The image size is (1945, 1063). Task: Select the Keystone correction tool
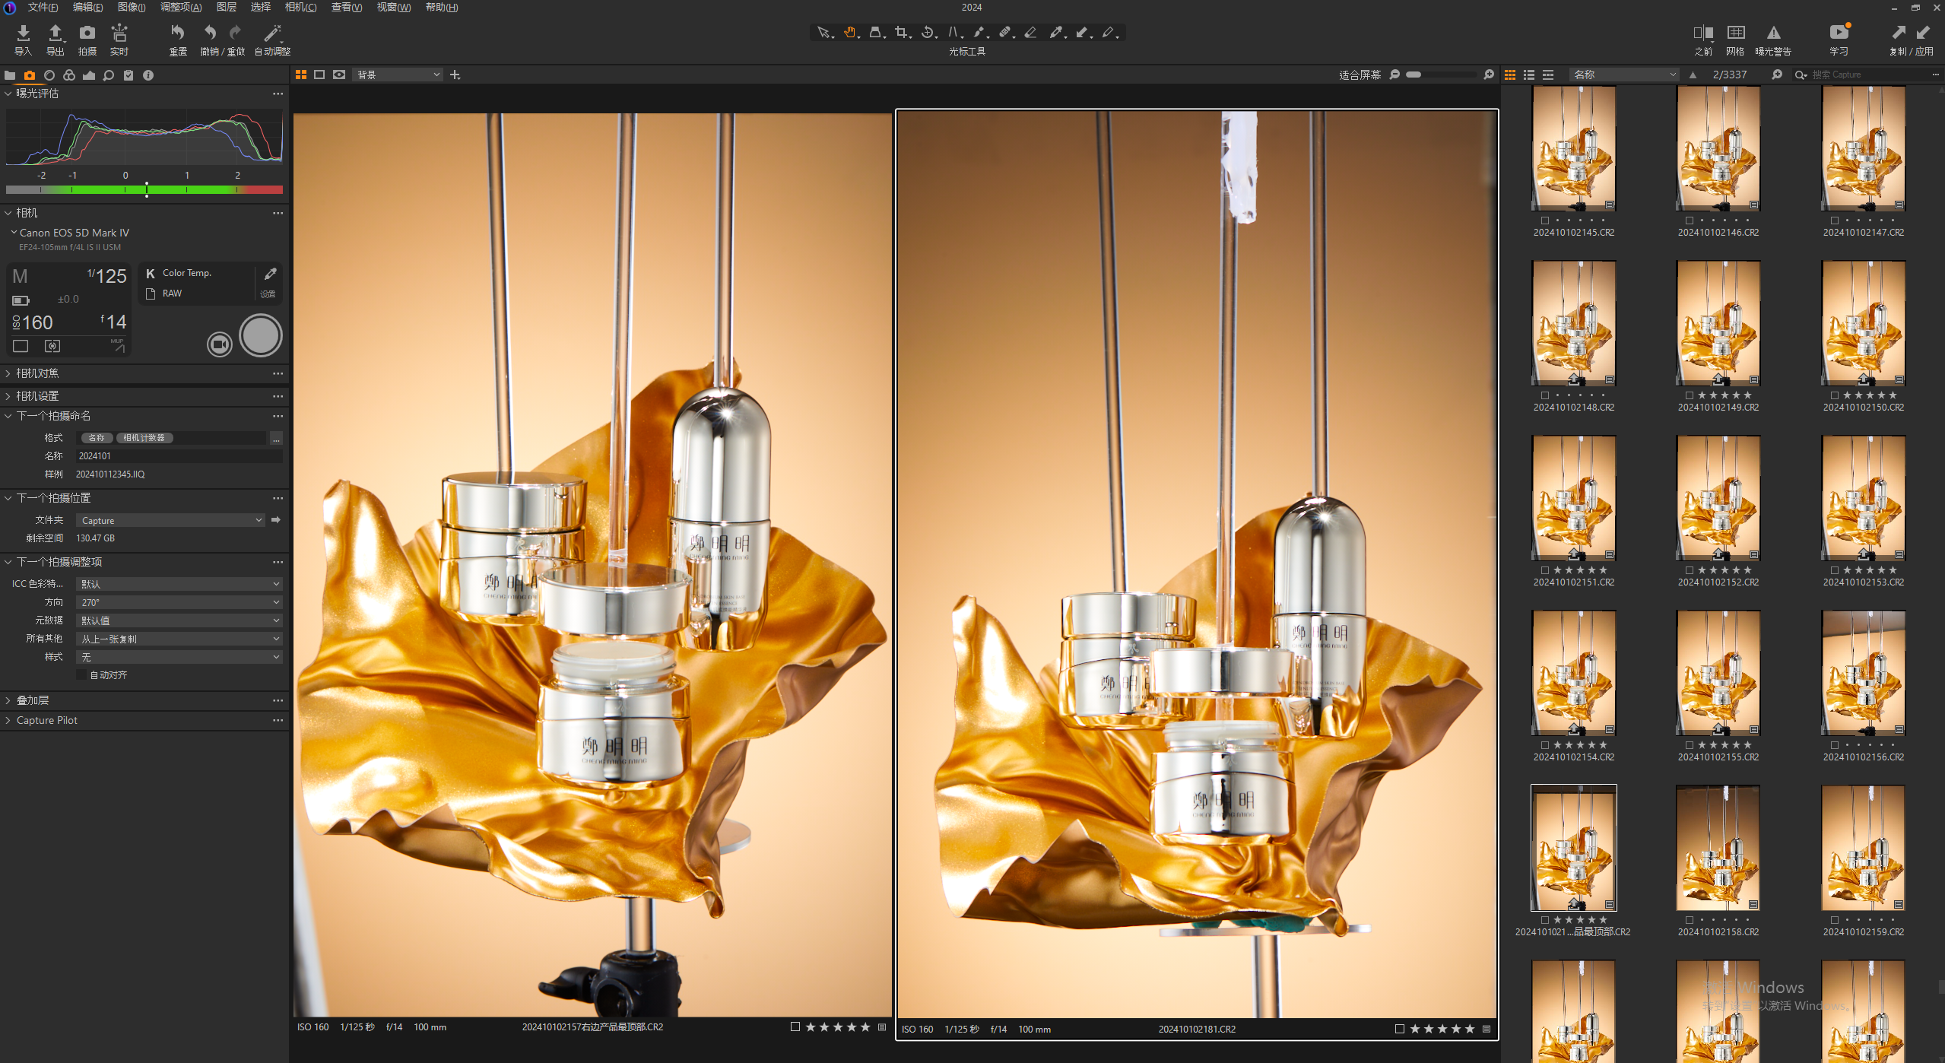[x=954, y=32]
